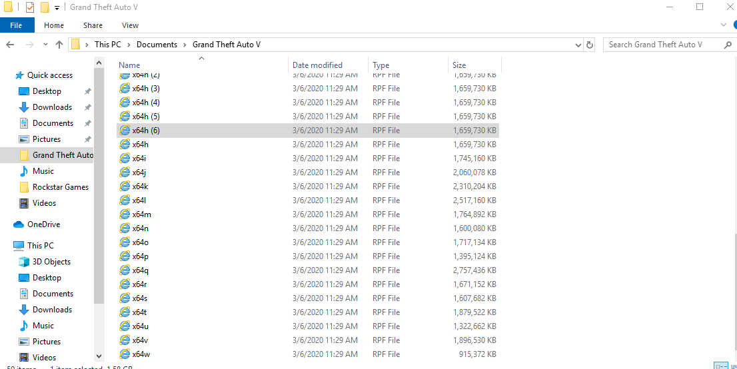The width and height of the screenshot is (737, 369).
Task: Select the x64k file icon
Action: (125, 186)
